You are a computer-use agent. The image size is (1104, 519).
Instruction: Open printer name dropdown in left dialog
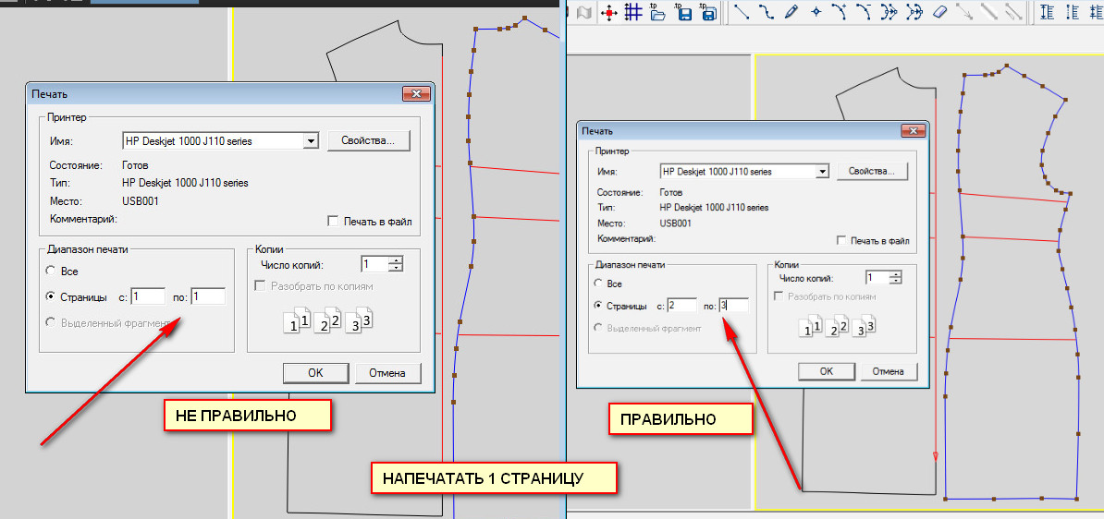[311, 141]
